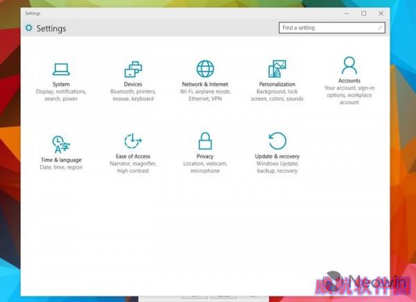Open the Privacy padlock icon

point(205,141)
